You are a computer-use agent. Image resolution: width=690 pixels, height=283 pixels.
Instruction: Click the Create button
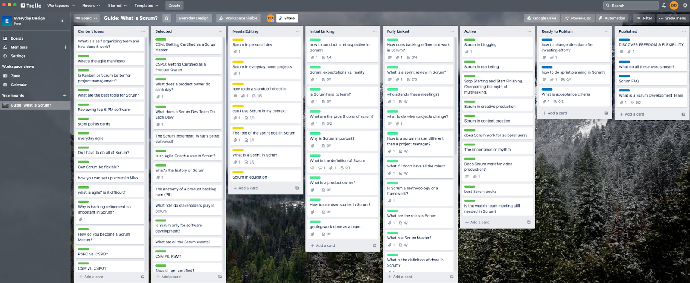pyautogui.click(x=174, y=6)
